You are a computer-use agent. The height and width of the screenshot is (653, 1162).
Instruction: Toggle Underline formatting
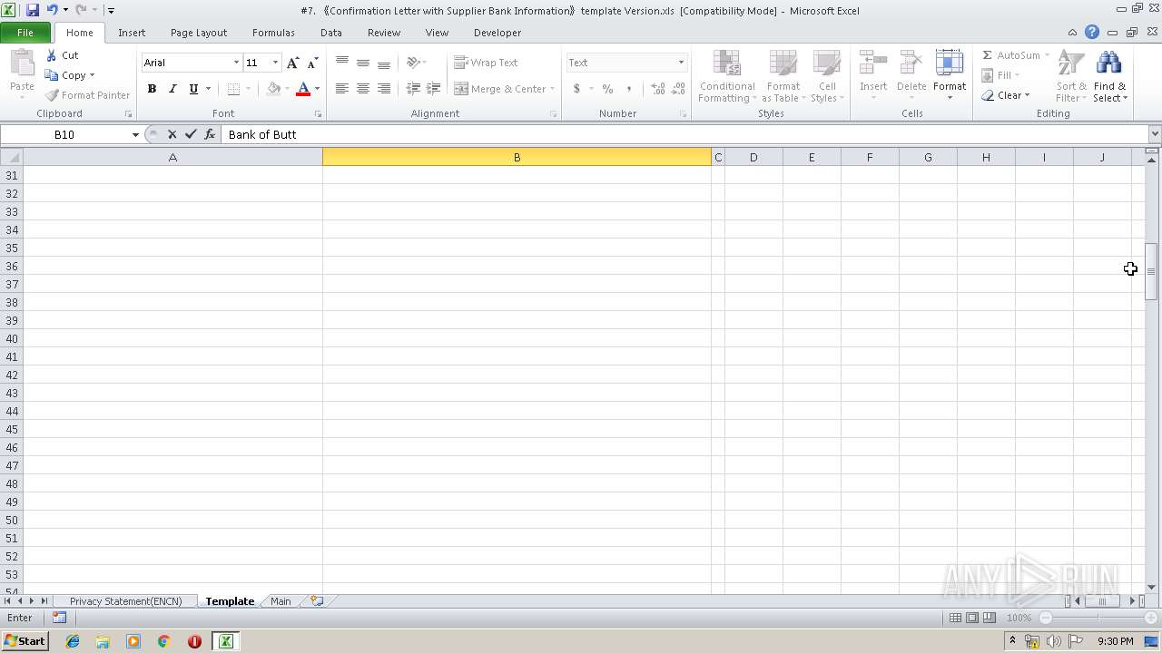coord(193,89)
